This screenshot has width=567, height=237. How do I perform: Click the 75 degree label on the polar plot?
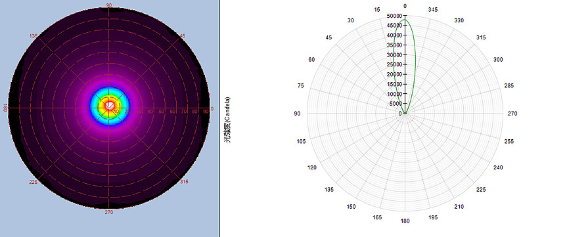click(x=301, y=85)
